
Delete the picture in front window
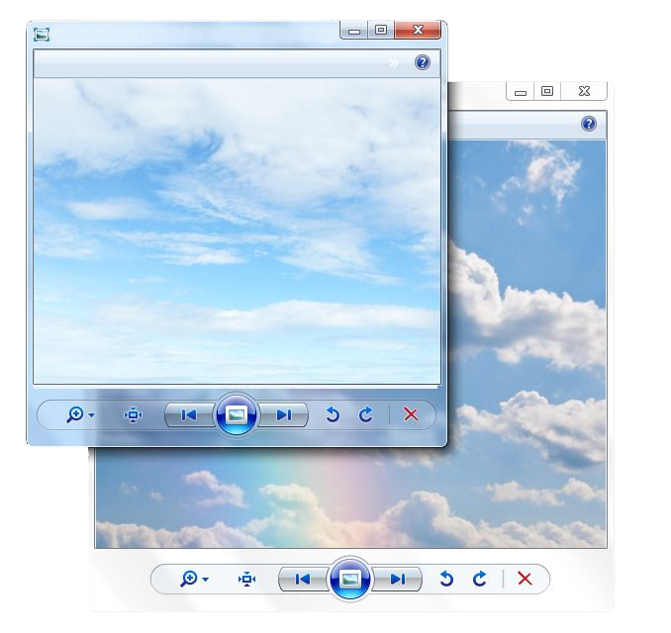click(411, 414)
